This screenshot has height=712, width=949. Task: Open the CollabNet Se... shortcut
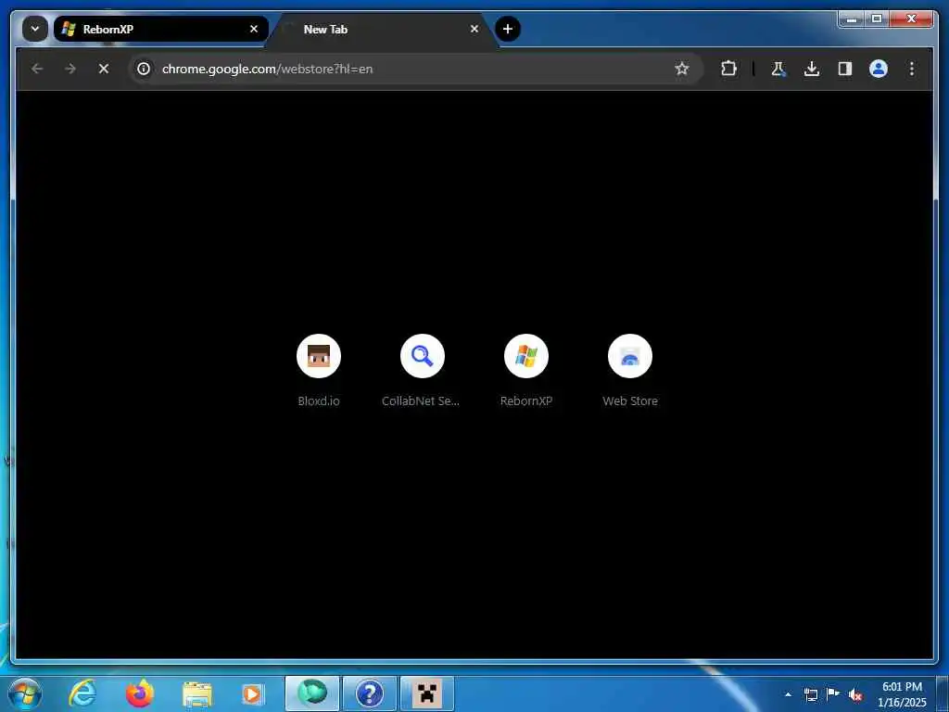point(422,370)
